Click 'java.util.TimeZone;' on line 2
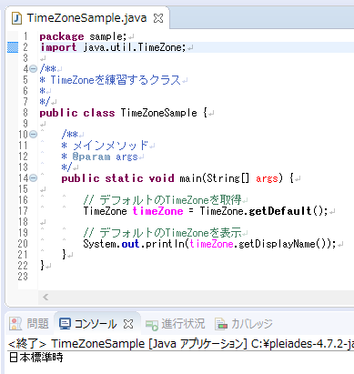Screen dimensions: 354x374 pos(135,47)
